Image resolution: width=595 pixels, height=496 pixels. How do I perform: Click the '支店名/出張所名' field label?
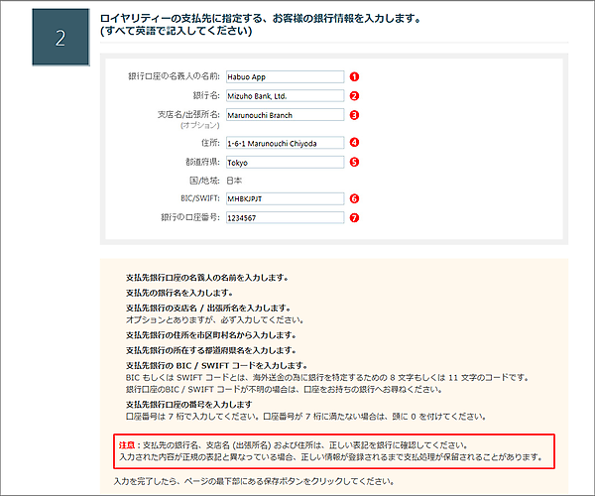tap(187, 115)
